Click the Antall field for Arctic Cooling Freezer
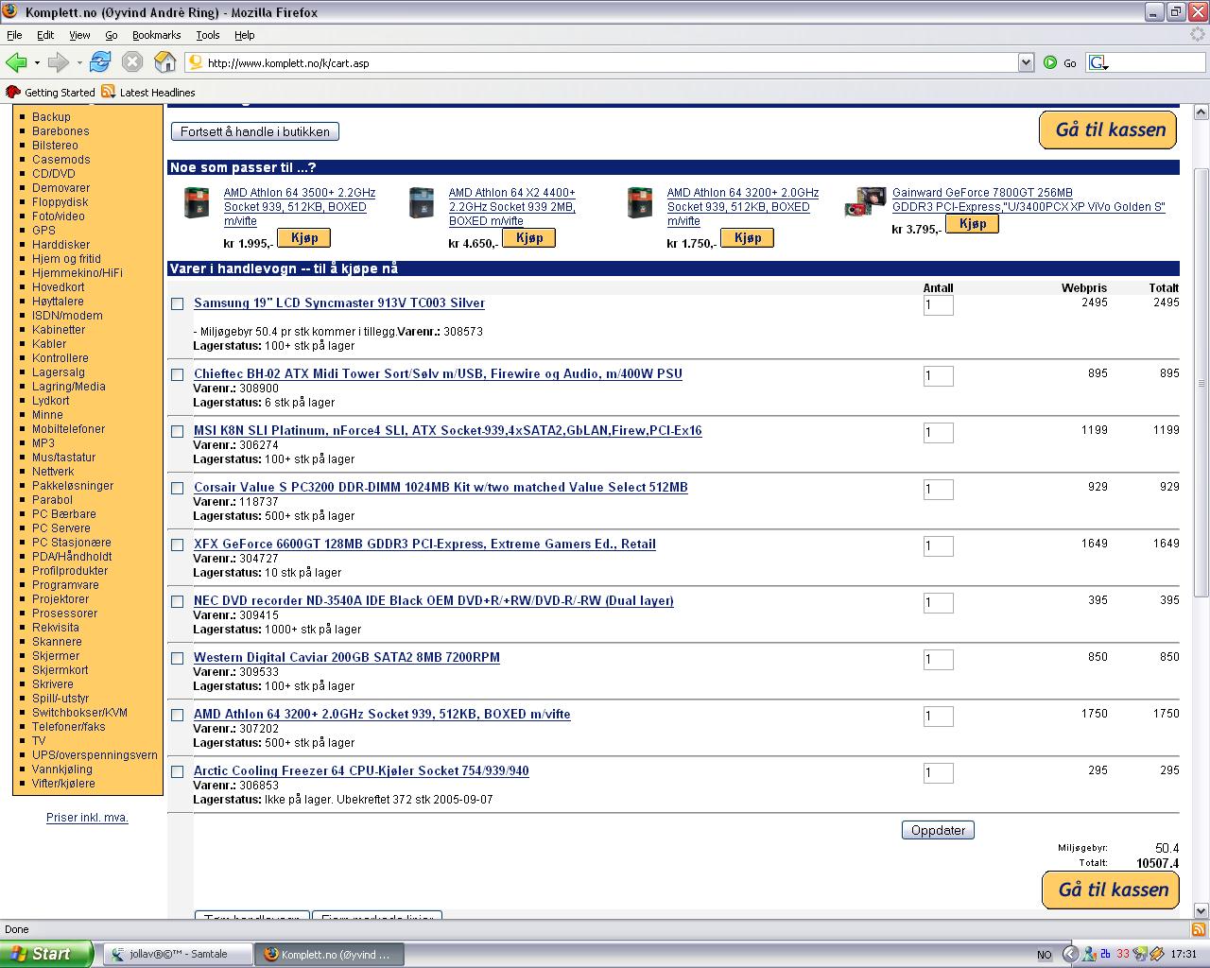This screenshot has width=1210, height=968. 938,772
